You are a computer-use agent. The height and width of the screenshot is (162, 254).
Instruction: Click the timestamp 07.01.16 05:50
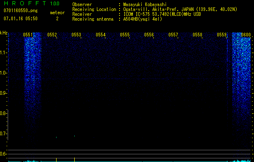point(21,19)
